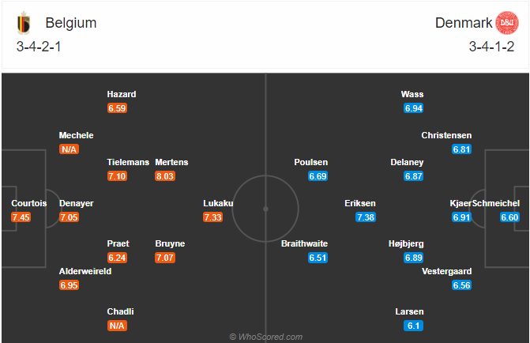Click the Poulsen player name
The height and width of the screenshot is (343, 530).
[x=311, y=162]
